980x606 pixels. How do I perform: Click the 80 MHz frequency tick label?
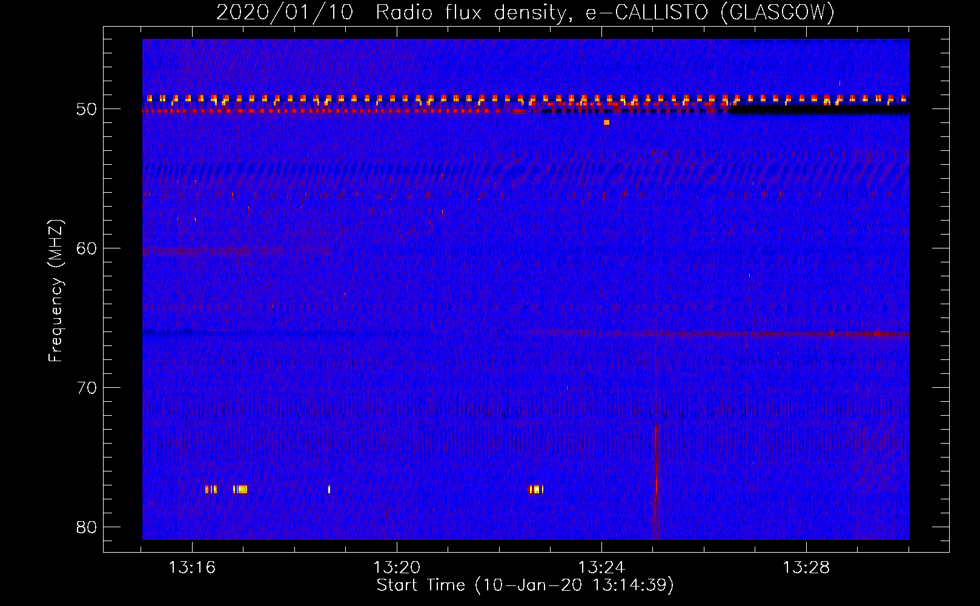87,527
